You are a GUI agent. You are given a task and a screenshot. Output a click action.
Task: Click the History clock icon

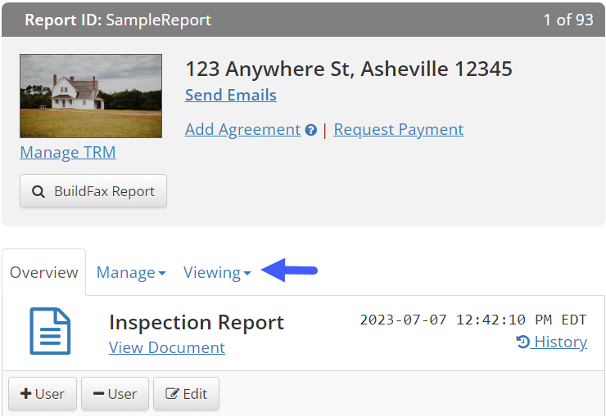(523, 342)
